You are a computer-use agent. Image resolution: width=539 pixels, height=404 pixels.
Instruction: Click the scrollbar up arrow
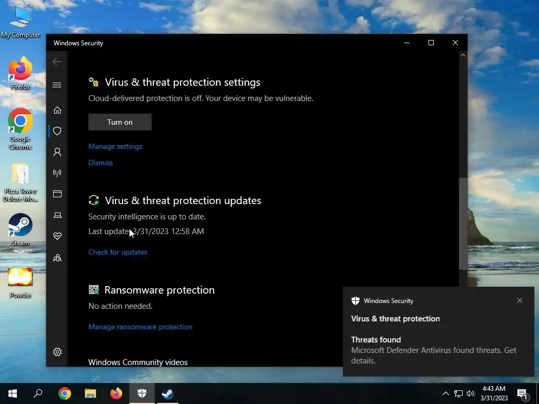pos(463,55)
